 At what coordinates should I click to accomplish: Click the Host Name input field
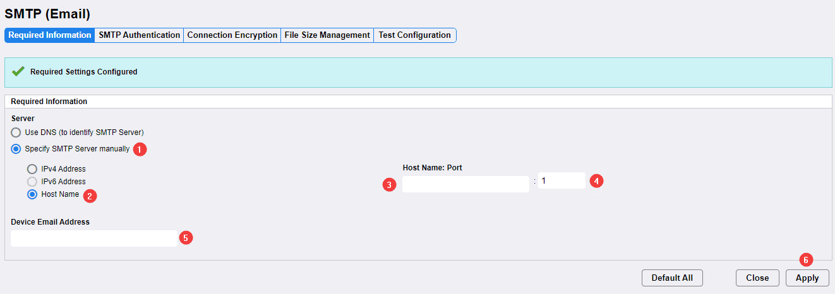click(466, 184)
